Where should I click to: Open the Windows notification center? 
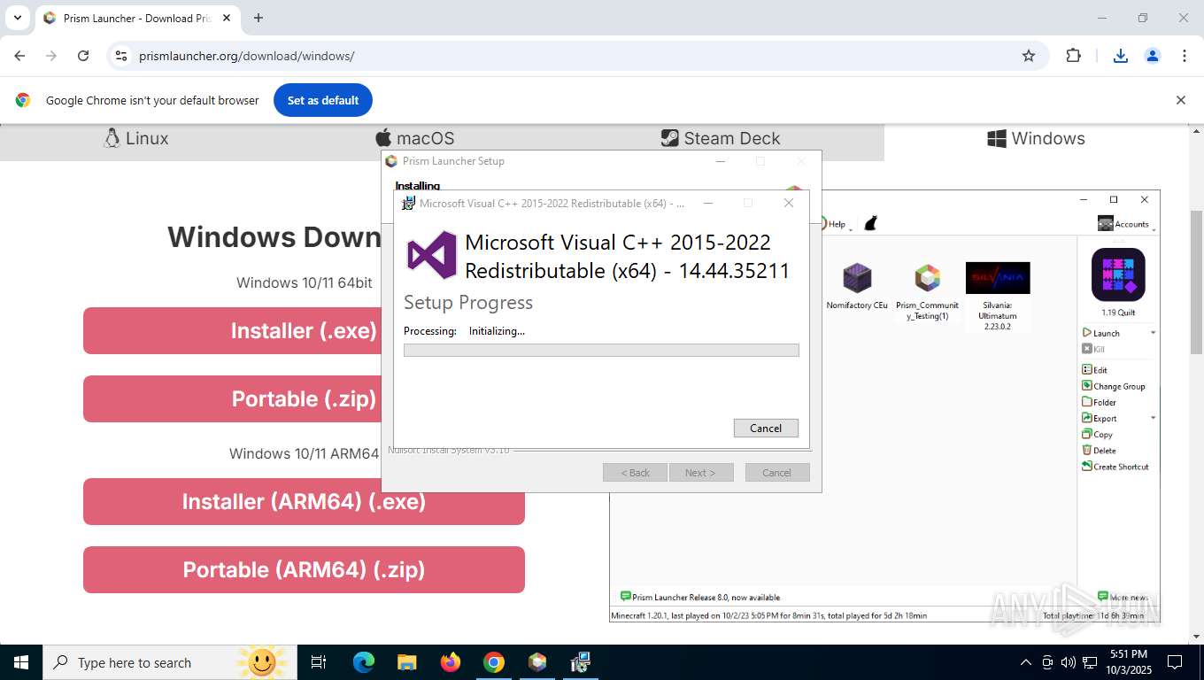[1175, 662]
